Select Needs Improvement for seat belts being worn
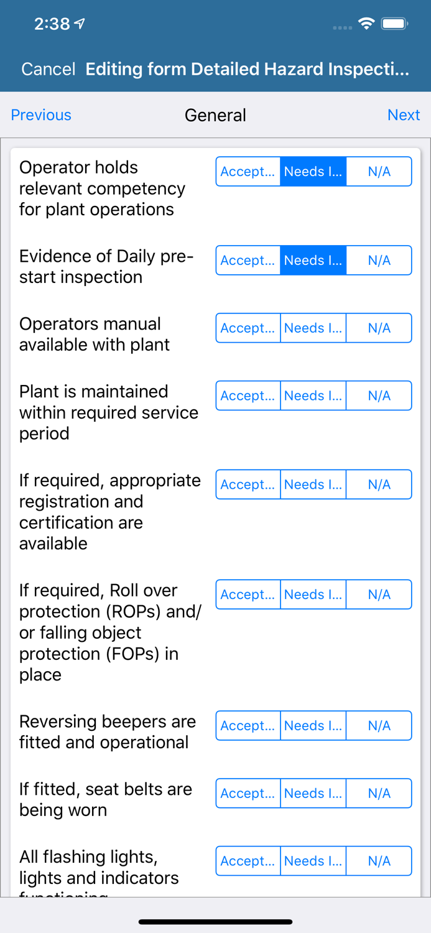Viewport: 431px width, 933px height. [313, 794]
